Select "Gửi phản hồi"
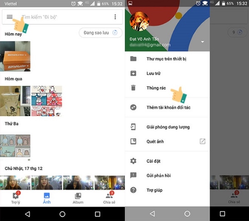249x221 pixels. tap(167, 175)
